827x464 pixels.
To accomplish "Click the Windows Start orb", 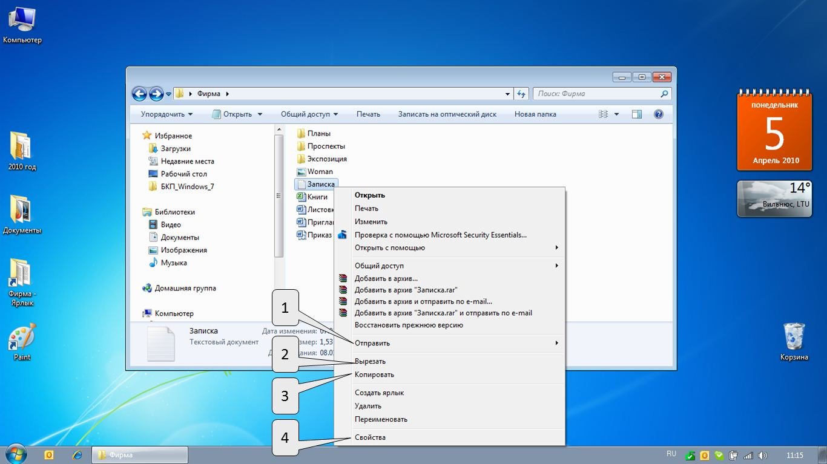I will point(16,454).
